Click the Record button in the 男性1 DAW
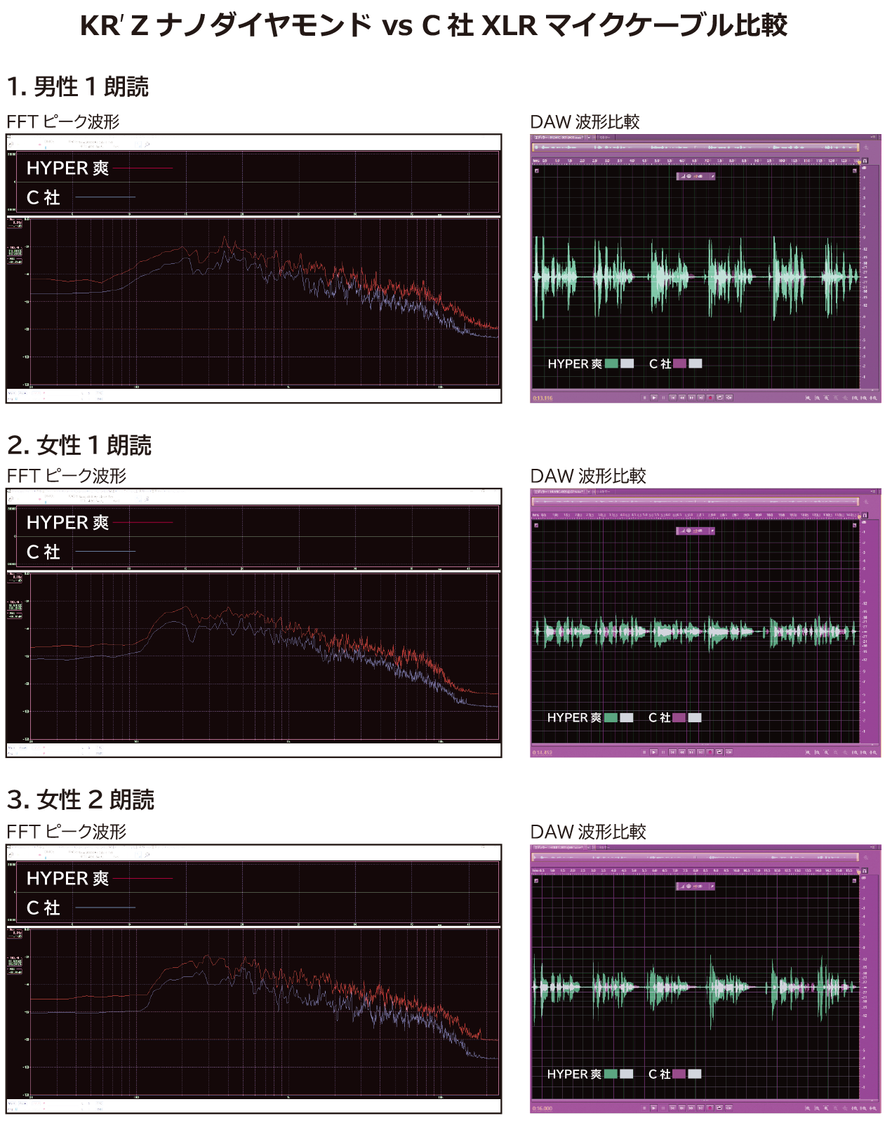The image size is (885, 1123). pos(710,397)
